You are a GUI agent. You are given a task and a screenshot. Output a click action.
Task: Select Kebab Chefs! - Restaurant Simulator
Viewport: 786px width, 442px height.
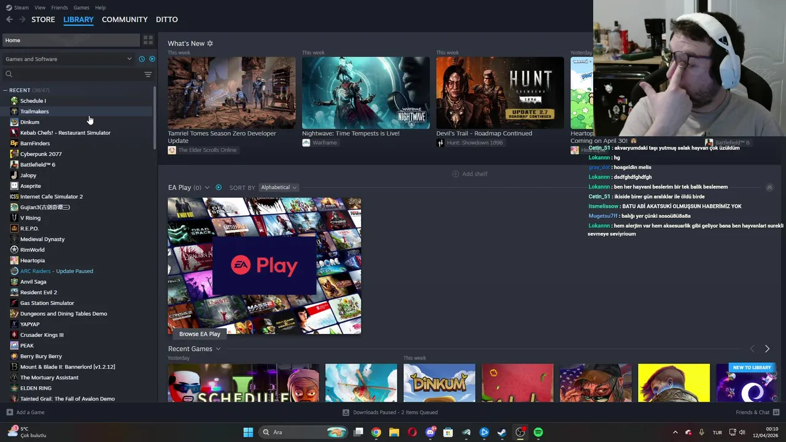point(65,133)
